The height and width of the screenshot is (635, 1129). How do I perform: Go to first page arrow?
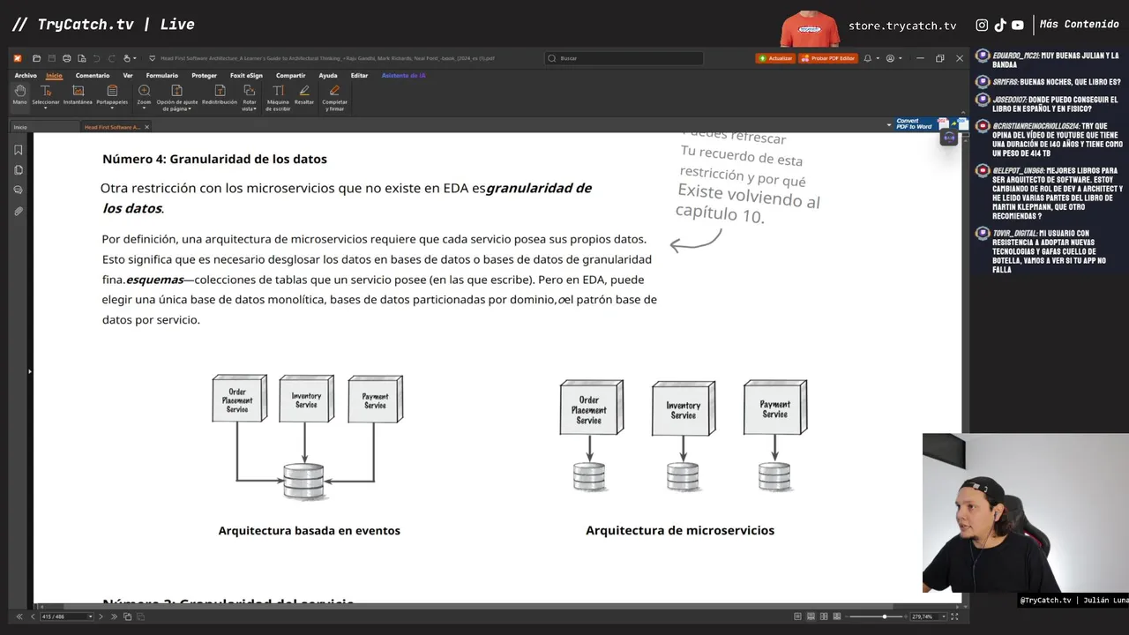[19, 616]
